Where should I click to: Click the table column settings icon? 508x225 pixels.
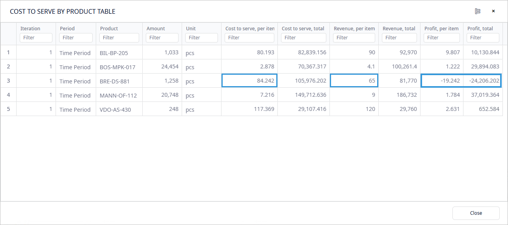[478, 11]
